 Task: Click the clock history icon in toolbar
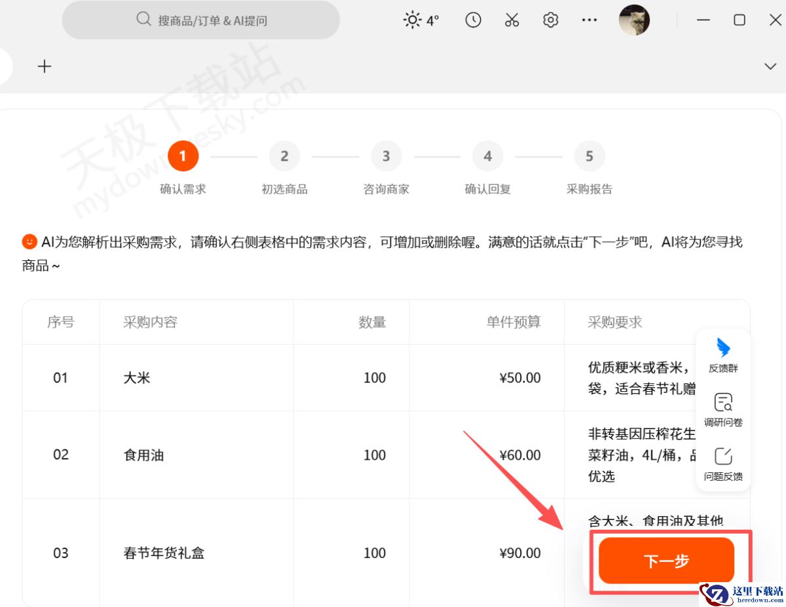473,20
